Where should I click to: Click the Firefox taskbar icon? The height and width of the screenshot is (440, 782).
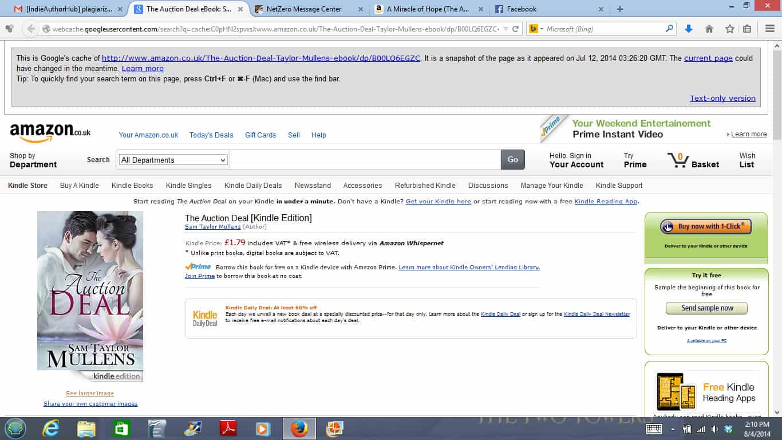point(299,429)
